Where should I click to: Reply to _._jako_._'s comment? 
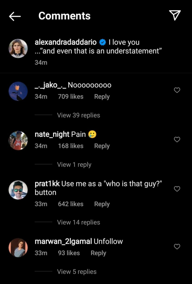tap(102, 97)
